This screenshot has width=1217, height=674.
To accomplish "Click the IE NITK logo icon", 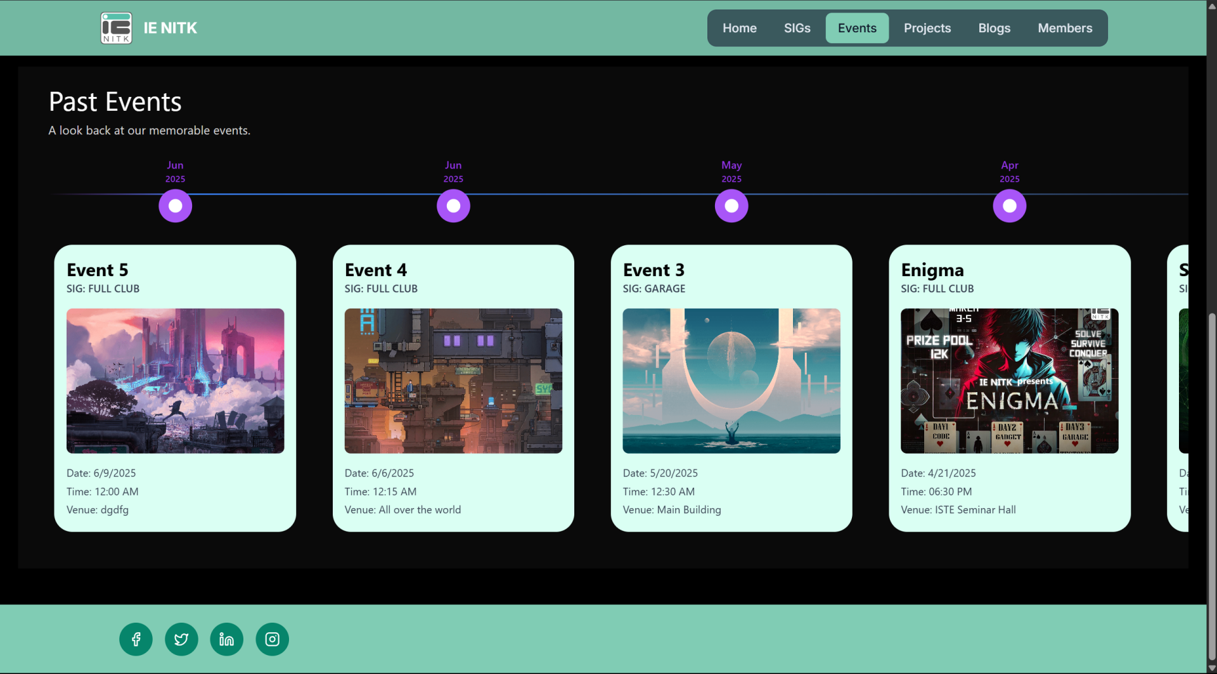I will (x=117, y=28).
